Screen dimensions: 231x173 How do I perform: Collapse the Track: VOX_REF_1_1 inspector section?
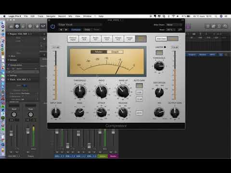[x=8, y=79]
